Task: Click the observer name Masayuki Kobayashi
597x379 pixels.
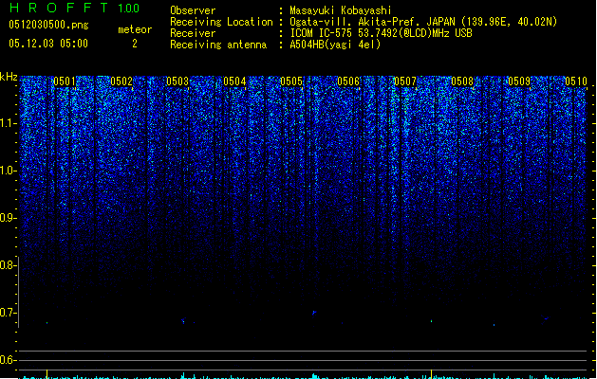Action: tap(341, 10)
